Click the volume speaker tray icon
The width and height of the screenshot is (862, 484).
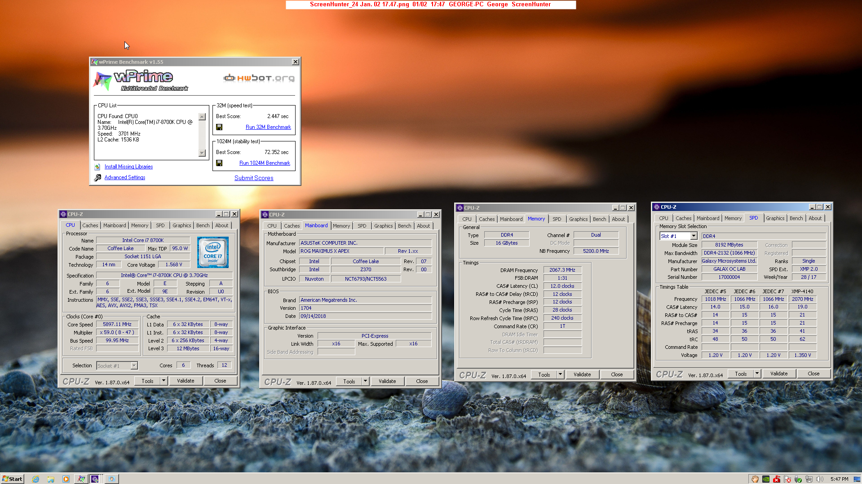click(820, 479)
